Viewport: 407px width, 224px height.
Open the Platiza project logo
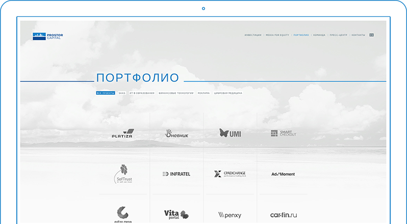tap(123, 133)
